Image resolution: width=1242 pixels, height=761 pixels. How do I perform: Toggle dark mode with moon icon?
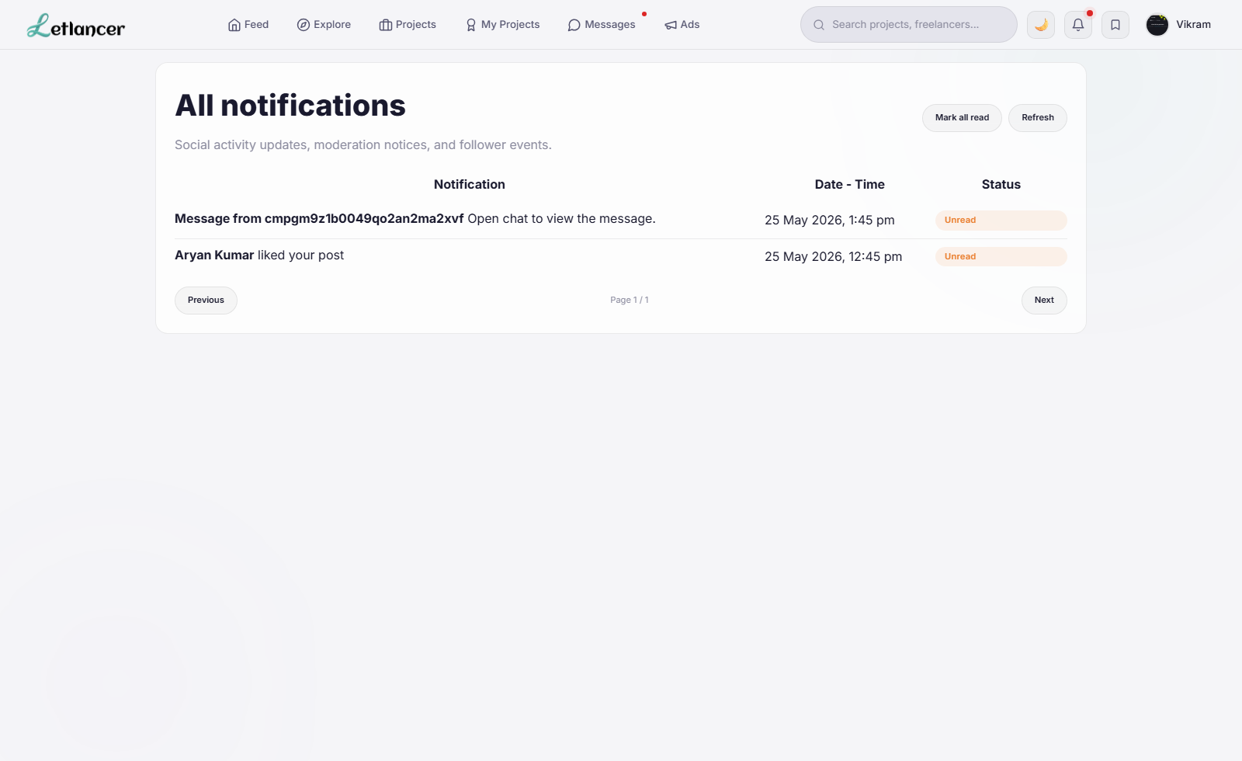point(1041,25)
